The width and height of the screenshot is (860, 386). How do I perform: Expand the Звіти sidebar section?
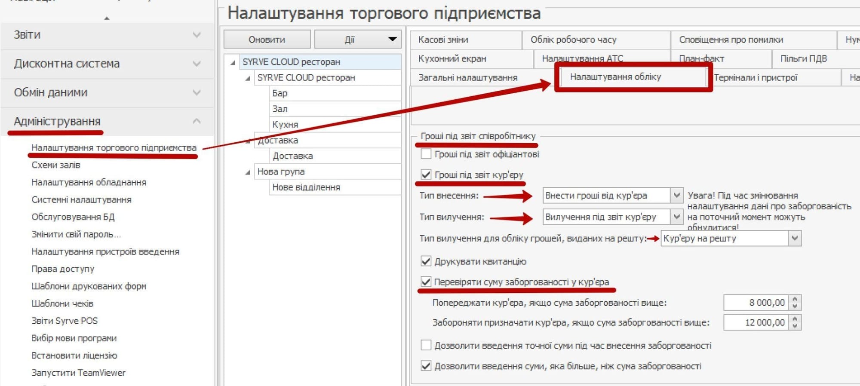(x=197, y=35)
